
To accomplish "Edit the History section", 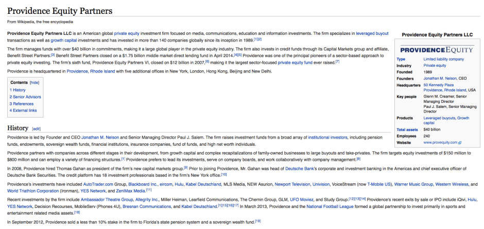I will point(37,128).
